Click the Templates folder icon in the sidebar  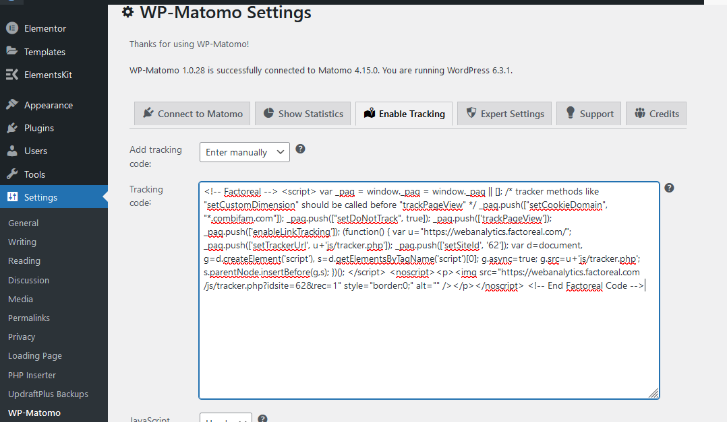tap(12, 52)
